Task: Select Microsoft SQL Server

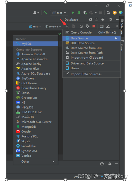Action: click(x=36, y=122)
